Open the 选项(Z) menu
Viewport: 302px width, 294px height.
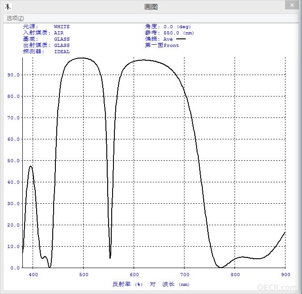tap(15, 18)
